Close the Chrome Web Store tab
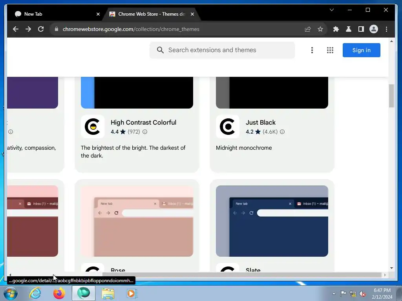Screen dimensions: 402x301 [x=192, y=15]
